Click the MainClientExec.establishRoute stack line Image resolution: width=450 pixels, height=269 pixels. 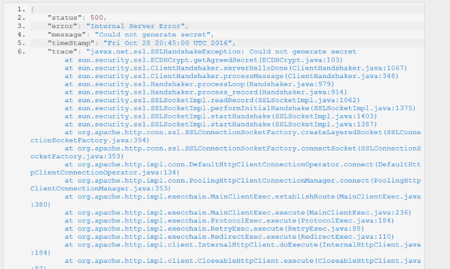[242, 197]
